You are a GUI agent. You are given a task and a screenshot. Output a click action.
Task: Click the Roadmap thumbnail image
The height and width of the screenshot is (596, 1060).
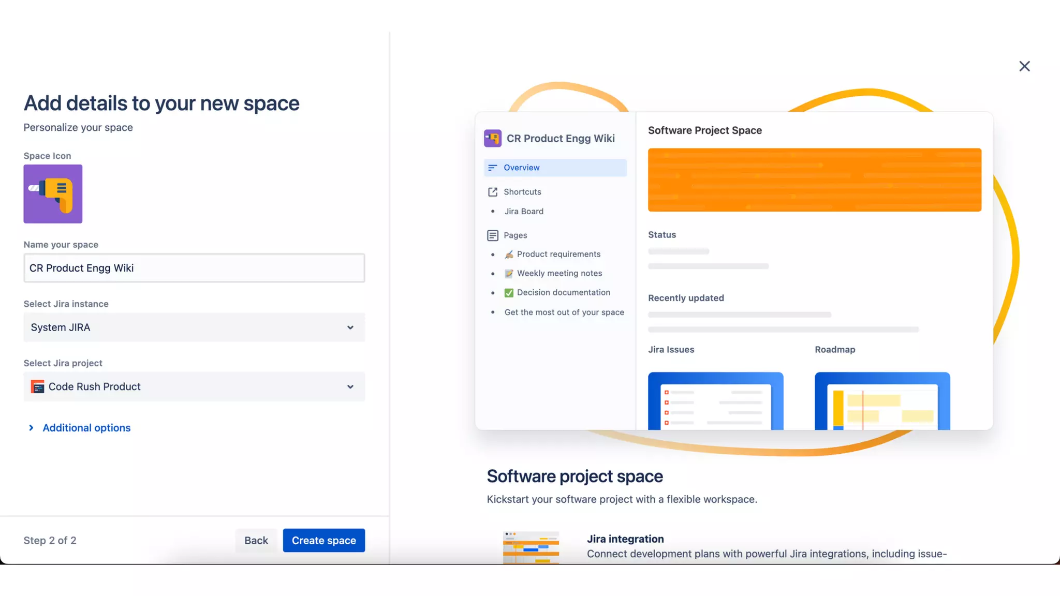click(x=882, y=400)
